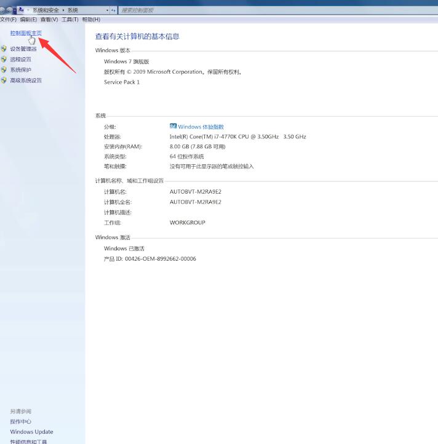Click the rating score icon beside Windows 体验指数

(x=173, y=126)
